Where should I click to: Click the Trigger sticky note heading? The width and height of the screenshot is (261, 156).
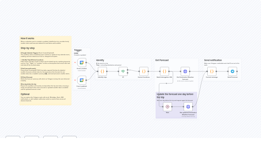(78, 50)
